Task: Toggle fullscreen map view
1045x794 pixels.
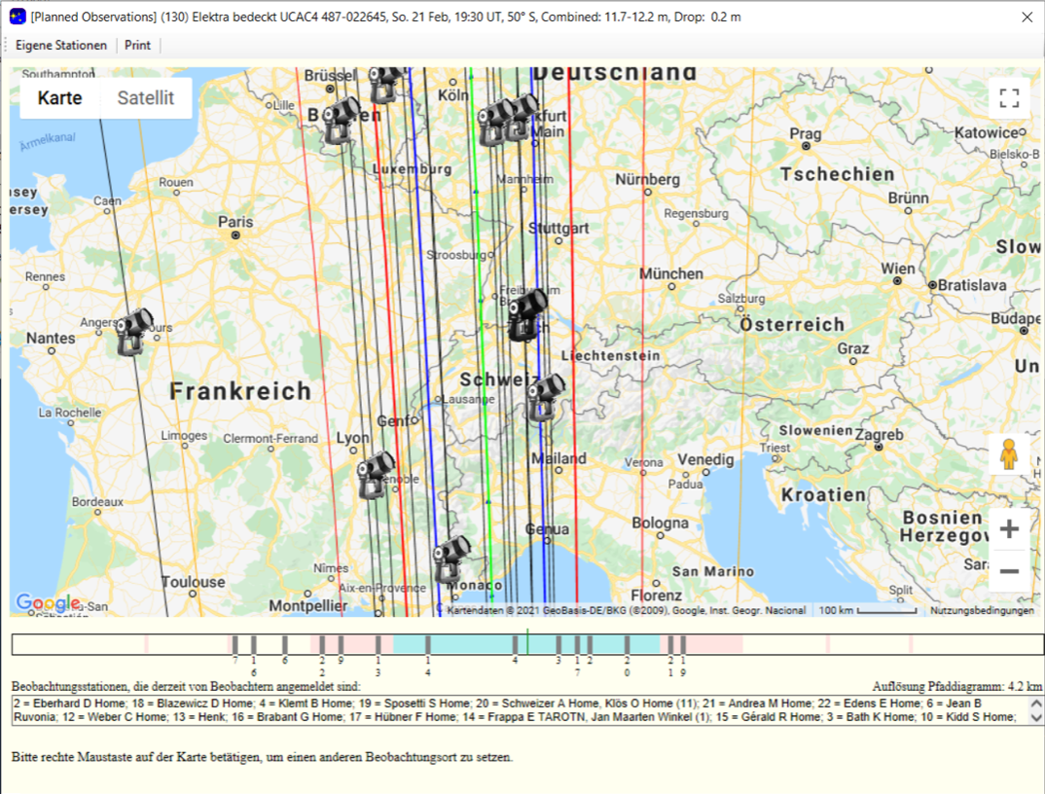Action: [1009, 98]
